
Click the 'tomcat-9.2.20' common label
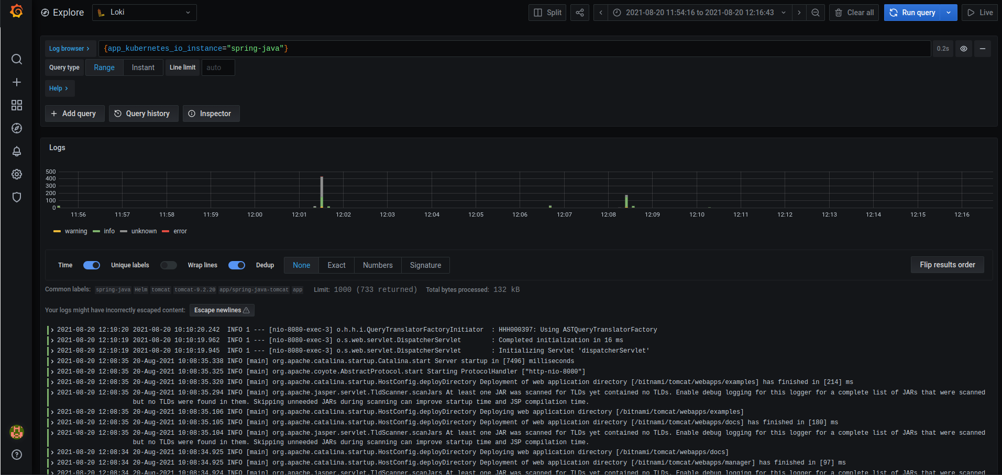(195, 290)
